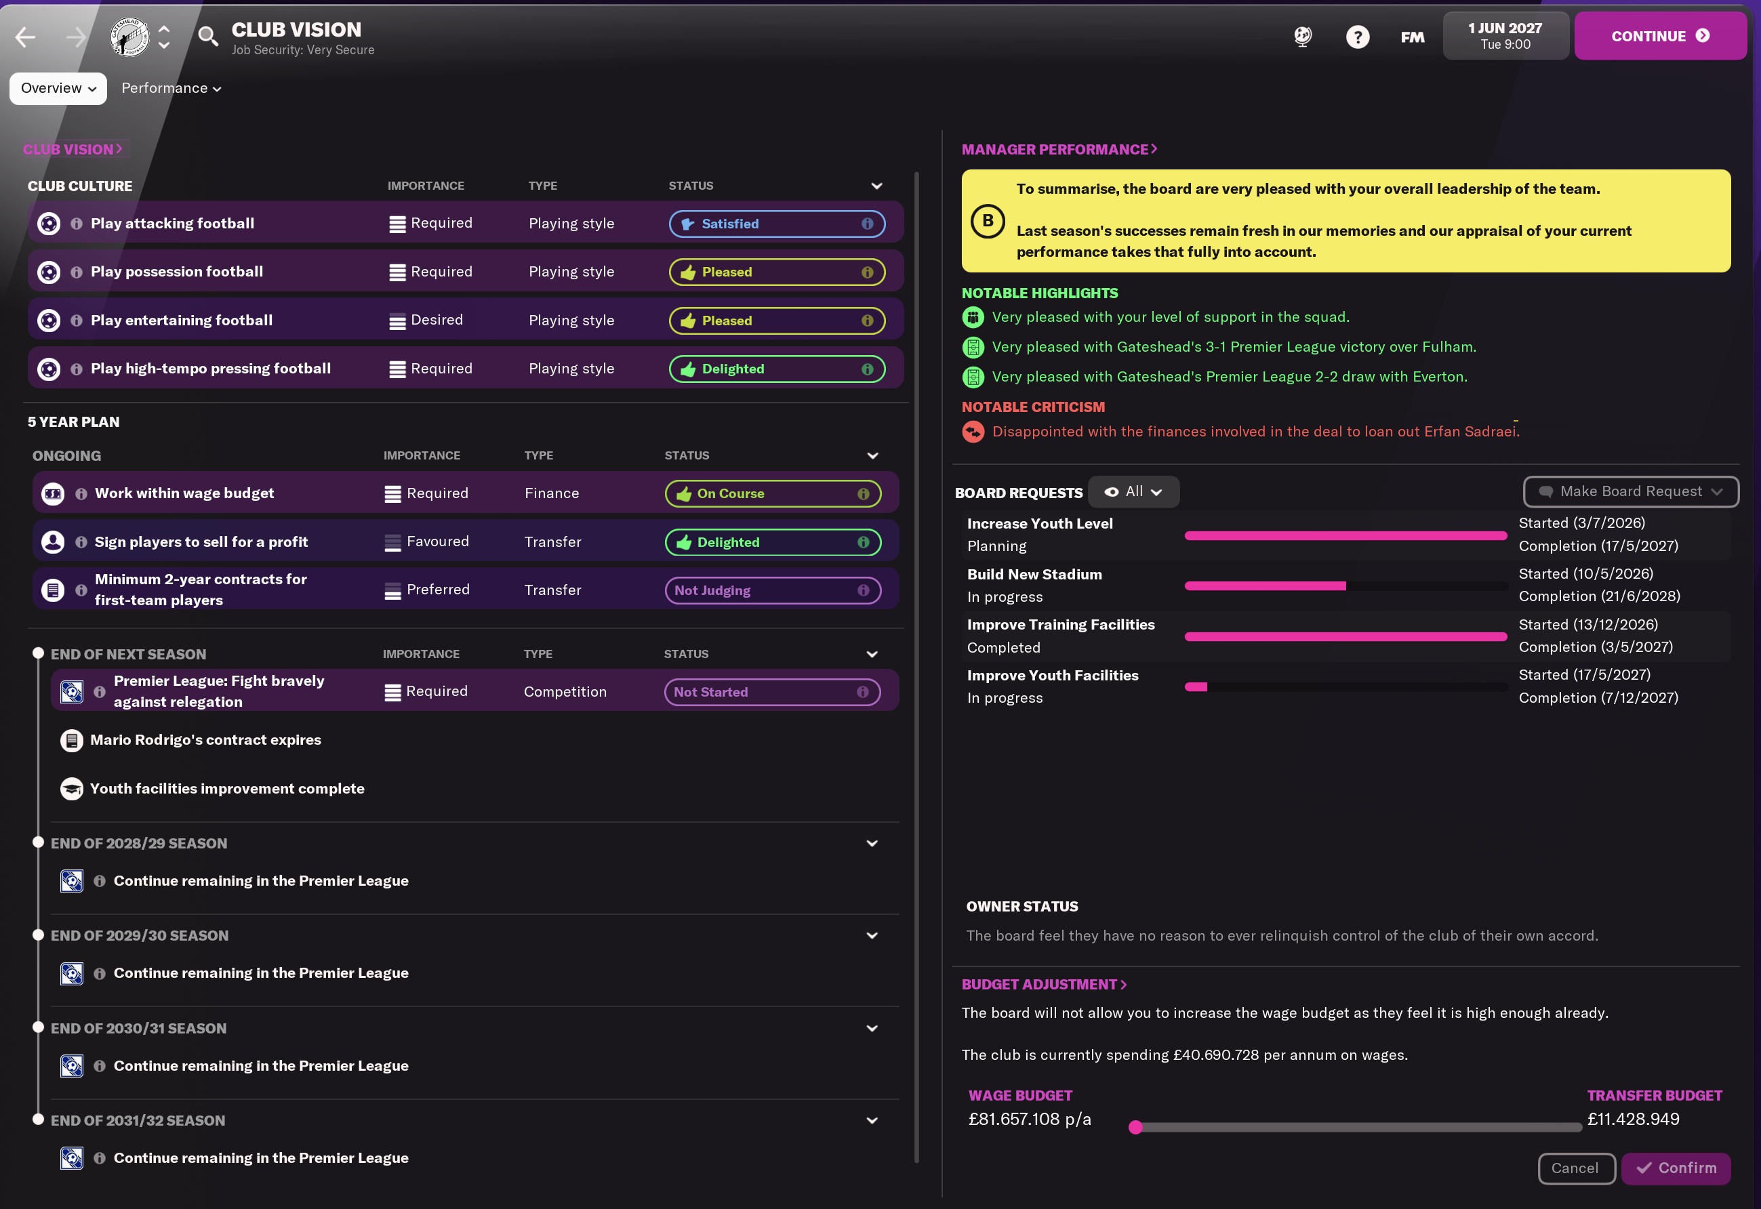
Task: Click squad support highlight icon
Action: (x=973, y=317)
